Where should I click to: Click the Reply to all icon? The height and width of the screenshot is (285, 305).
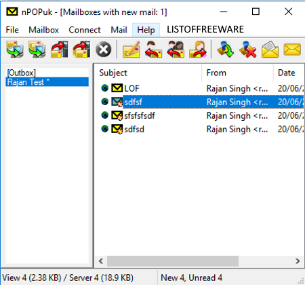176,49
